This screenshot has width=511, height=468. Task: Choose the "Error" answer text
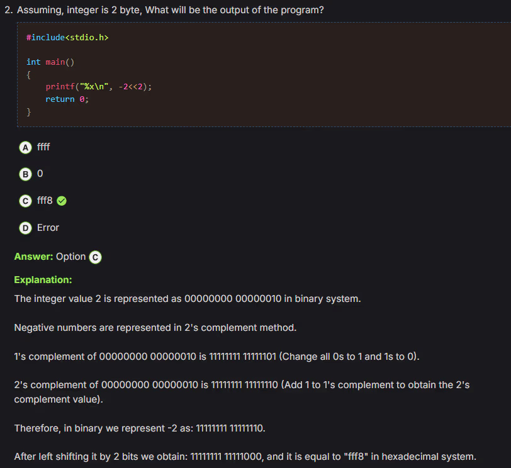point(48,228)
